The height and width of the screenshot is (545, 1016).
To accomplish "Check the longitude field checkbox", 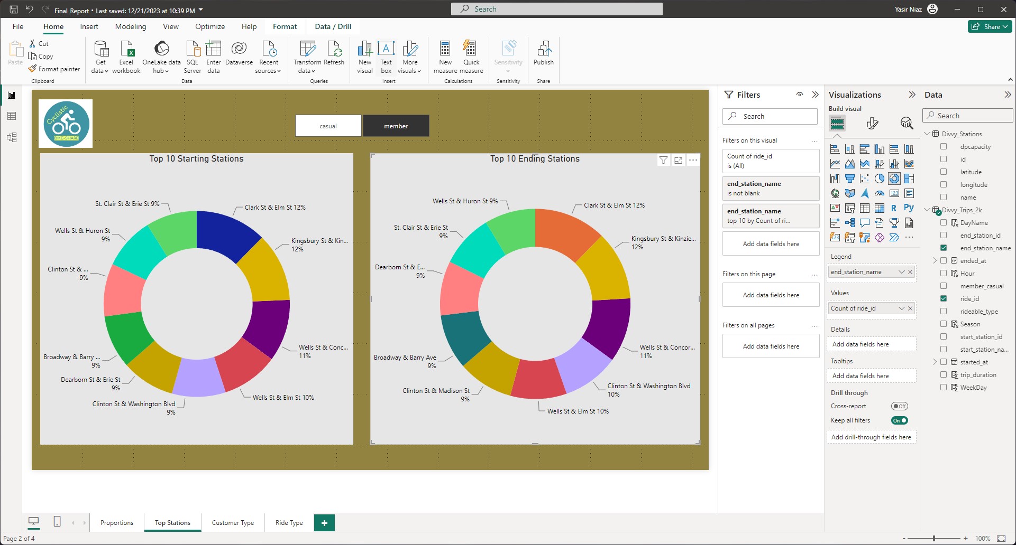I will 944,184.
